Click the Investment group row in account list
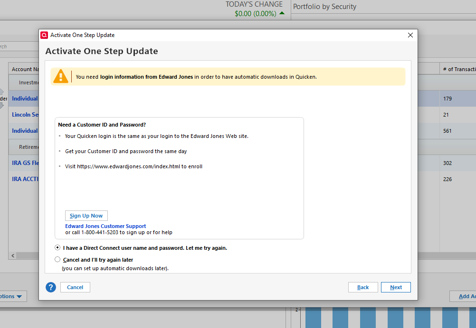 tap(24, 82)
